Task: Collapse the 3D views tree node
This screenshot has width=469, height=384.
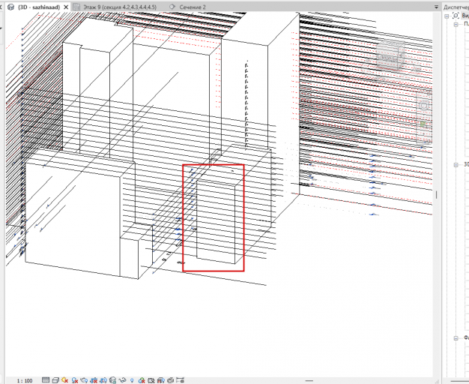Action: 456,165
